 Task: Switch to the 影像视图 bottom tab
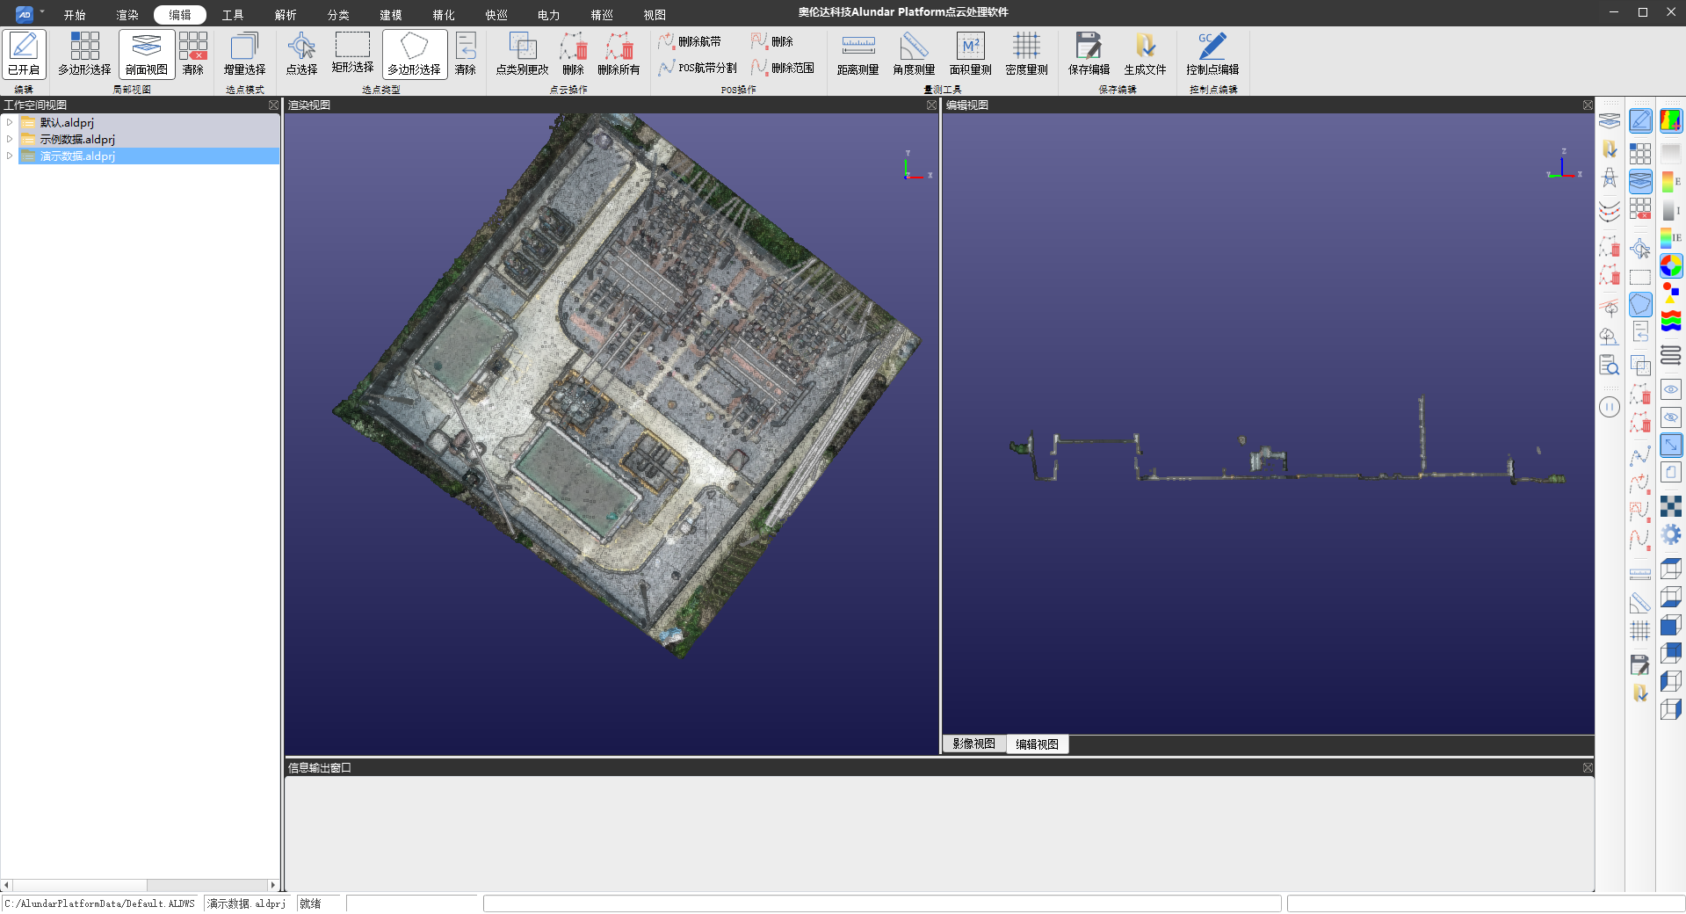(973, 744)
